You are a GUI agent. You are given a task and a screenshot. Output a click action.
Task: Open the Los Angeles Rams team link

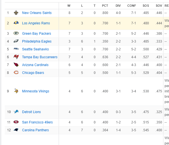[x=36, y=23]
